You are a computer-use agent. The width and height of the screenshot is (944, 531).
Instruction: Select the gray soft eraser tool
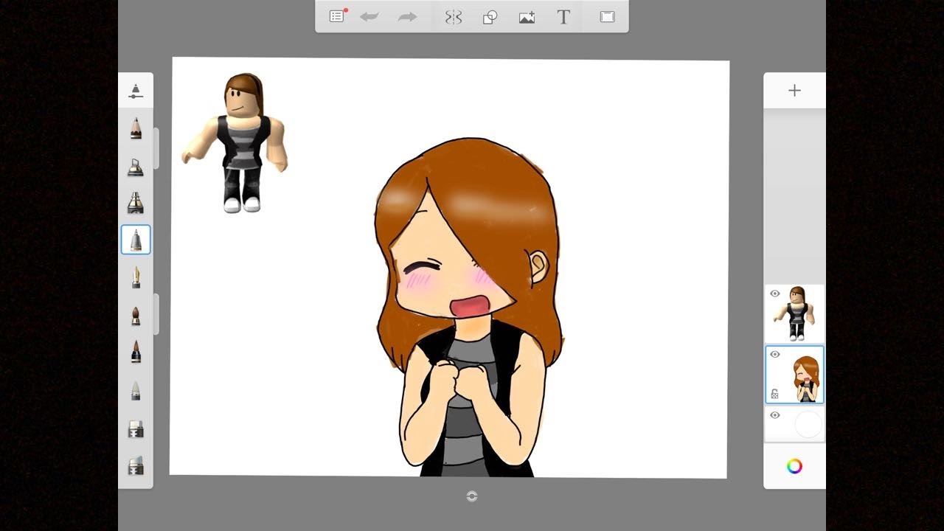pyautogui.click(x=136, y=390)
